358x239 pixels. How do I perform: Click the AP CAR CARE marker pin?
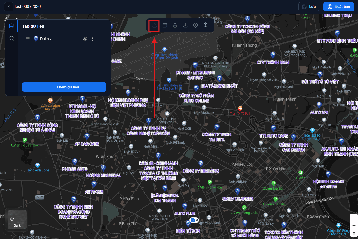pyautogui.click(x=87, y=136)
